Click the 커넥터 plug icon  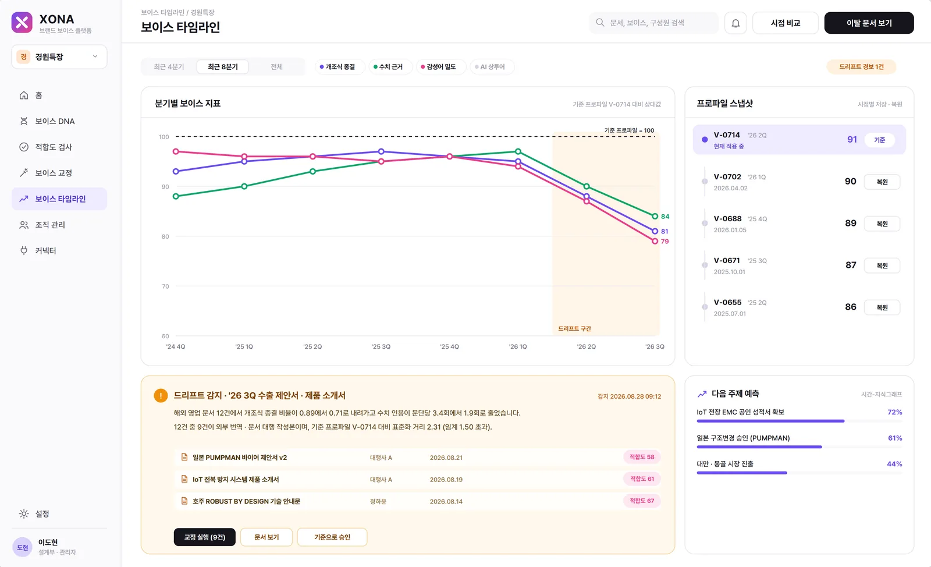(x=24, y=251)
